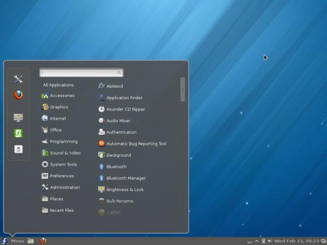Open System Settings from favorites sidebar
This screenshot has width=327, height=245.
(19, 79)
